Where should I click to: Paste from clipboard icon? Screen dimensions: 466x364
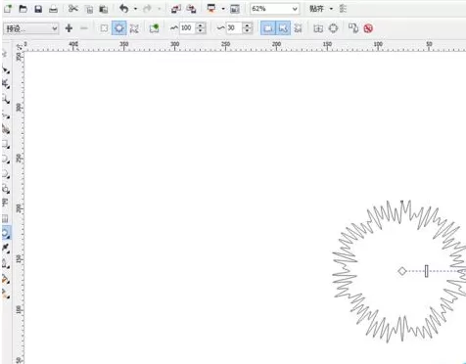pos(104,9)
